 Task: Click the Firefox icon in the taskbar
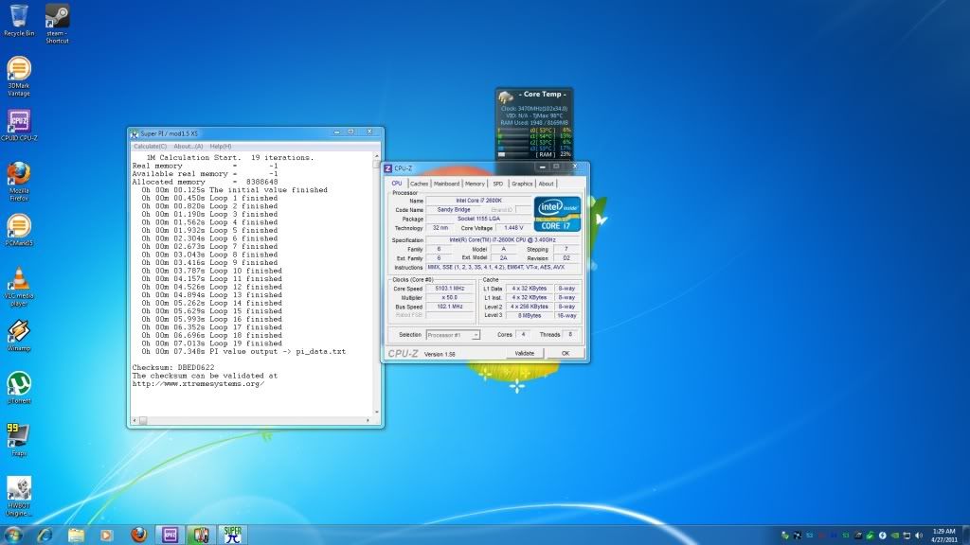138,535
